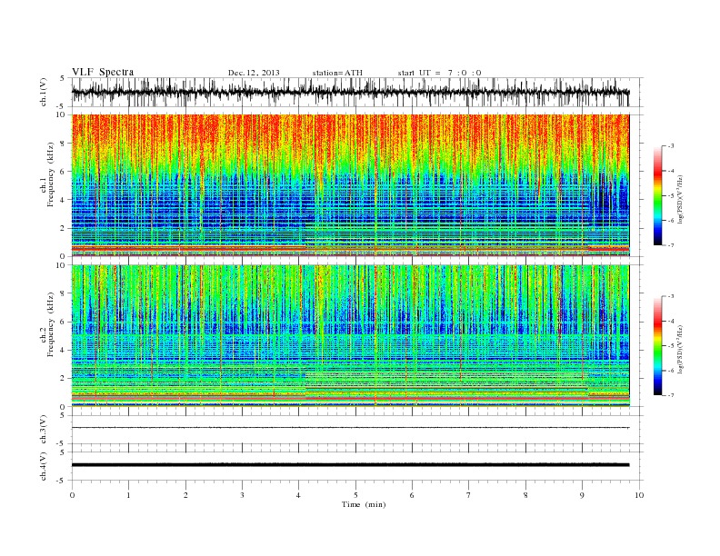Click the "-7" tick on lower colorbar
Screen dimensions: 720x556
tap(671, 395)
